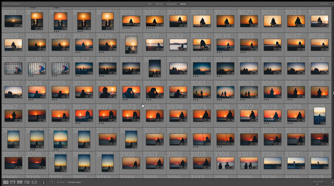Select the Attribut filter tab
Image resolution: width=334 pixels, height=186 pixels.
point(159,4)
